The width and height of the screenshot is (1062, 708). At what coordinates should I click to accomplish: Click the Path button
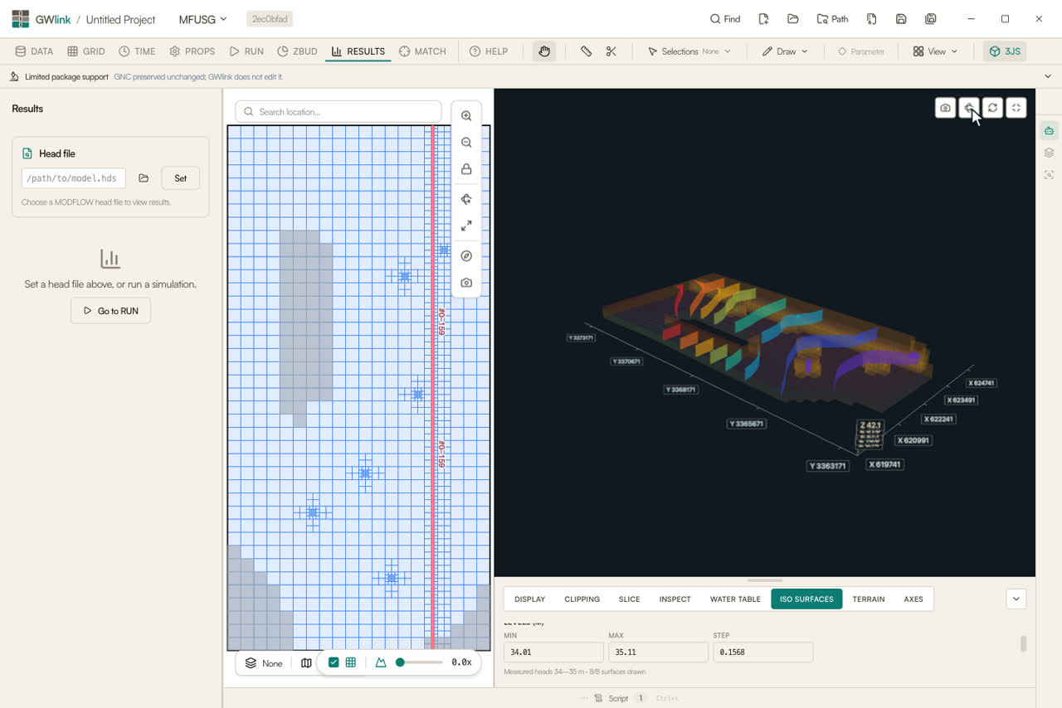[x=832, y=19]
